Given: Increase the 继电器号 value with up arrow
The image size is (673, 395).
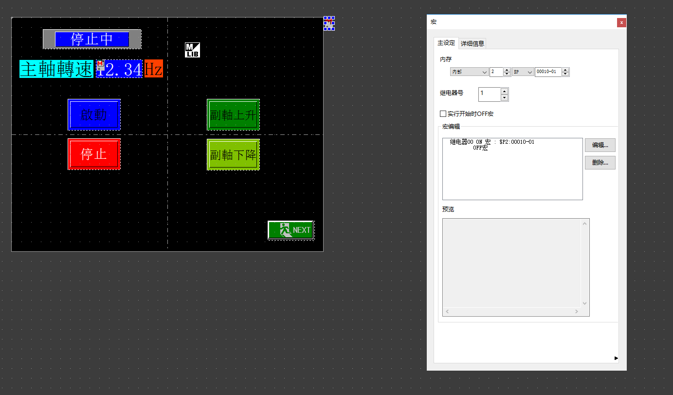Looking at the screenshot, I should (504, 91).
